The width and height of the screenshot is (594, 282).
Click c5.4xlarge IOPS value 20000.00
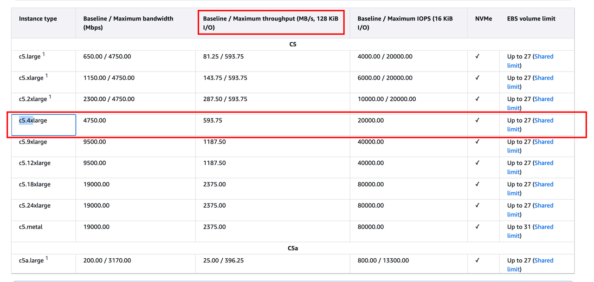[x=371, y=120]
